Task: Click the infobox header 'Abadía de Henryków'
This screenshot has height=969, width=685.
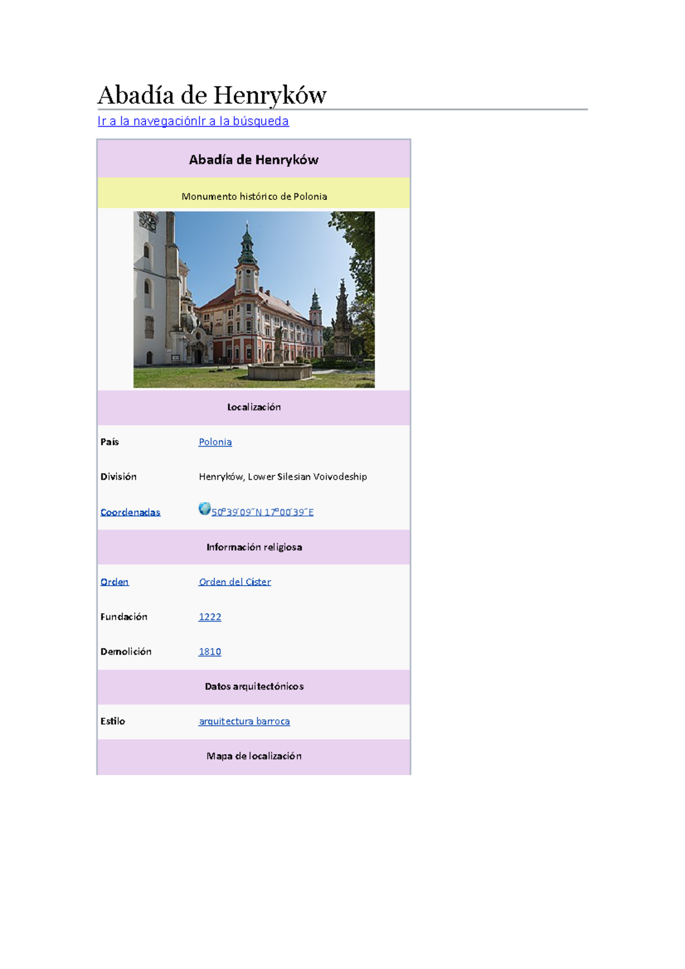Action: (254, 160)
